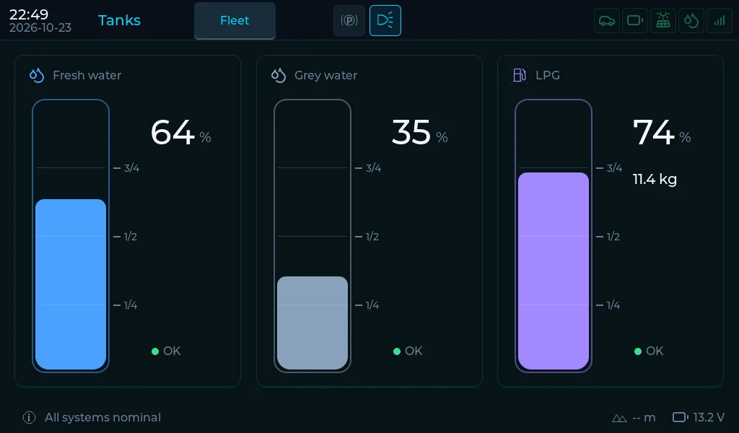Click the Grey water card label
The height and width of the screenshot is (433, 739).
point(325,75)
